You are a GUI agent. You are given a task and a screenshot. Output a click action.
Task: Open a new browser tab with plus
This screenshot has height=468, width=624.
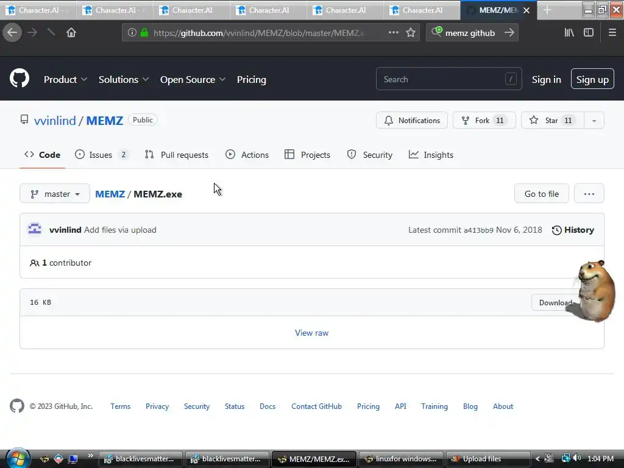[547, 10]
